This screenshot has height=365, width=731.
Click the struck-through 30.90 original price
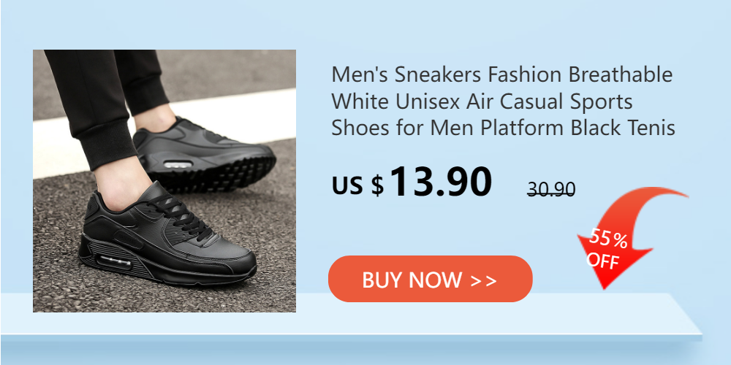click(551, 189)
